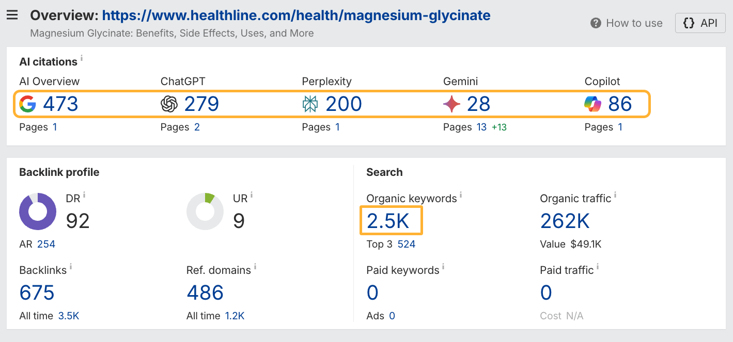Open the How to use help entry
The image size is (733, 342).
tap(626, 23)
